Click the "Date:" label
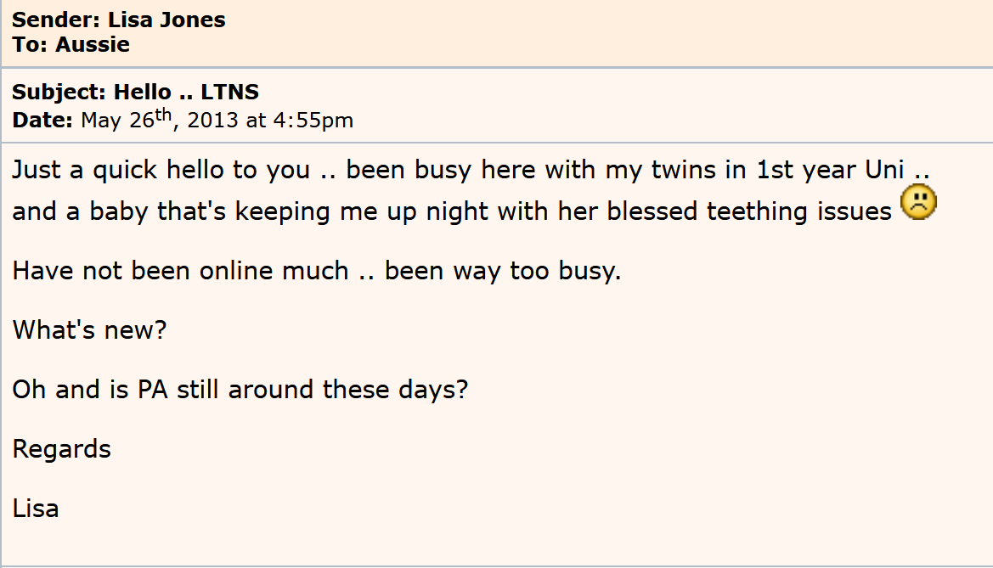Viewport: 993px width, 568px height. (42, 121)
